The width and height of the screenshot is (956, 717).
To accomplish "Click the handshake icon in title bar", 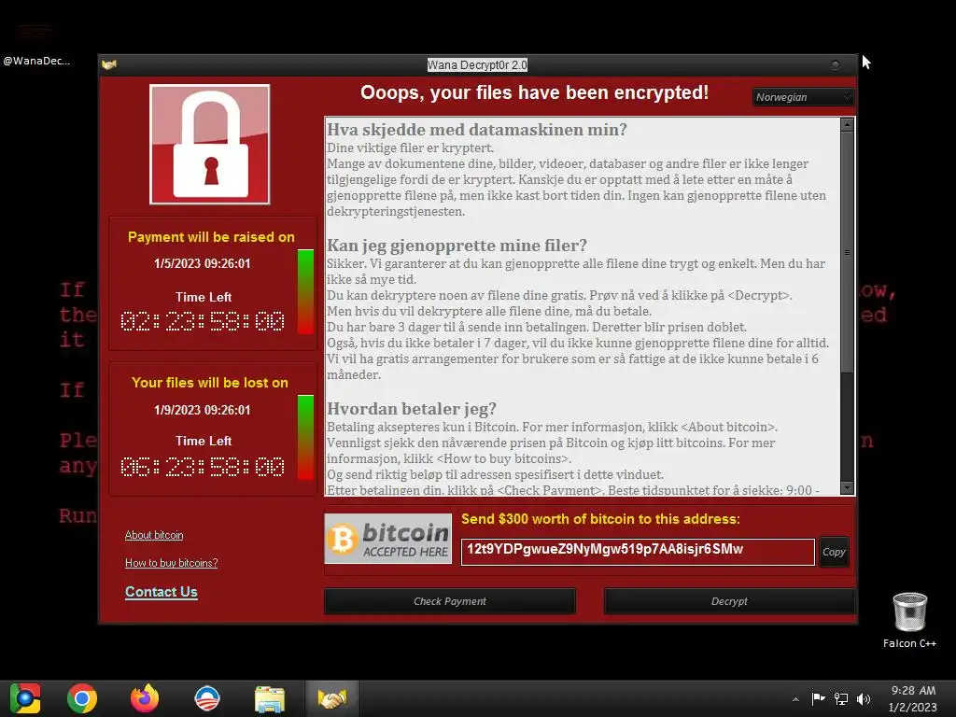I will (x=109, y=64).
